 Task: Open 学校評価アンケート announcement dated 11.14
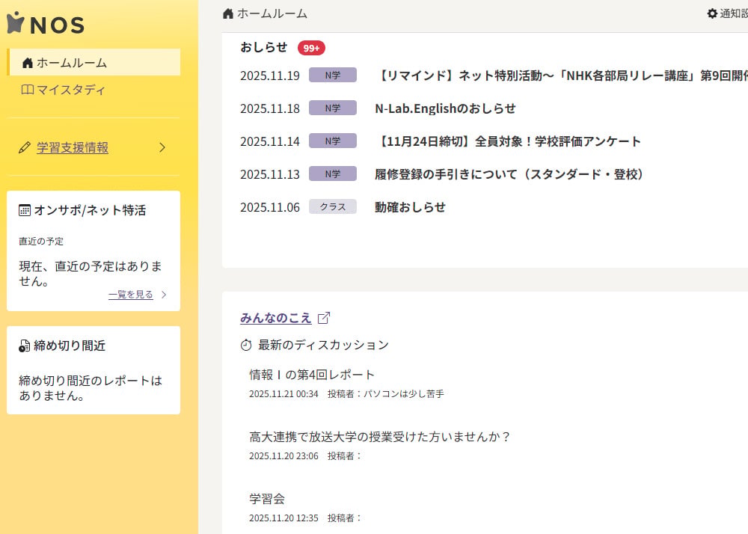(x=508, y=141)
